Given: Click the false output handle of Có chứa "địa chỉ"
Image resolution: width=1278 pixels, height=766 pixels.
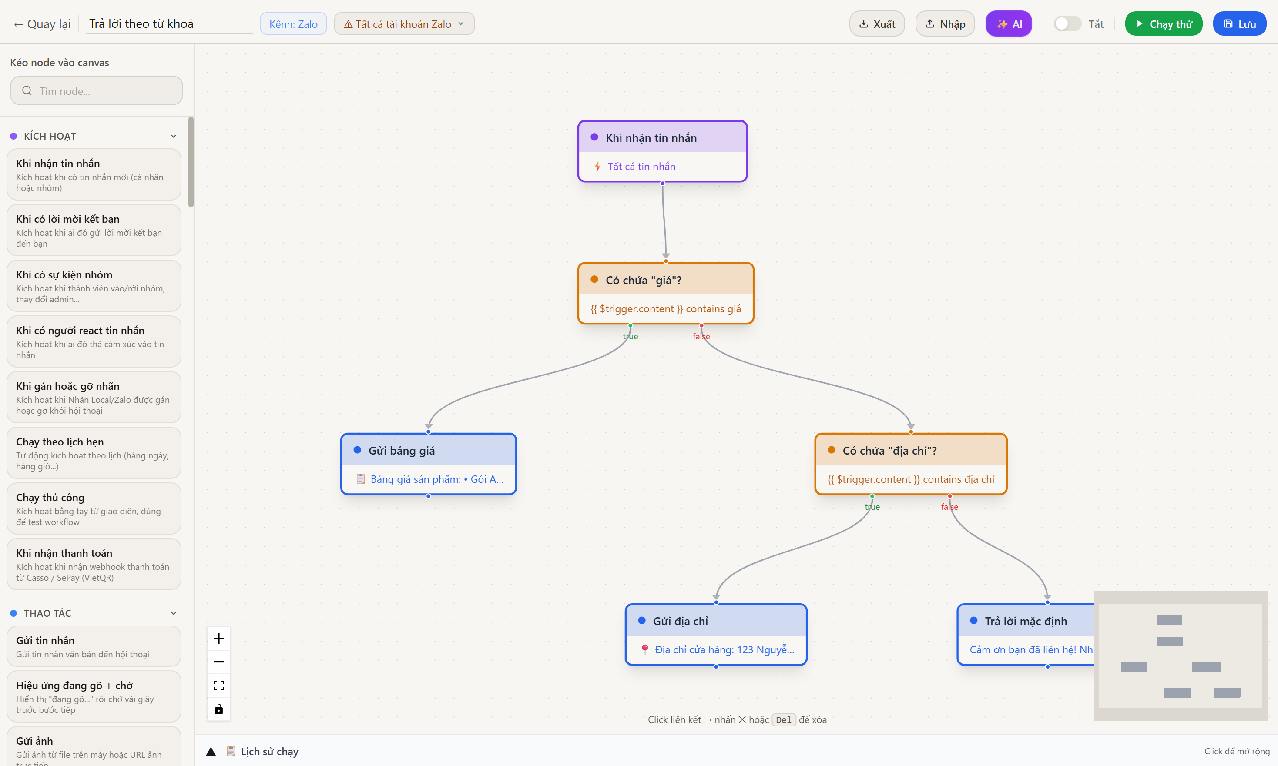Looking at the screenshot, I should pos(949,496).
